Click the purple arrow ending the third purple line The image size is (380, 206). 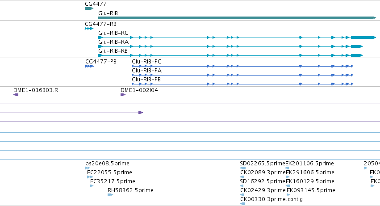pyautogui.click(x=141, y=113)
